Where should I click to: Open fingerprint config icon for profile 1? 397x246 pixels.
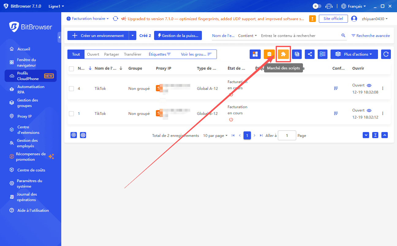336,113
